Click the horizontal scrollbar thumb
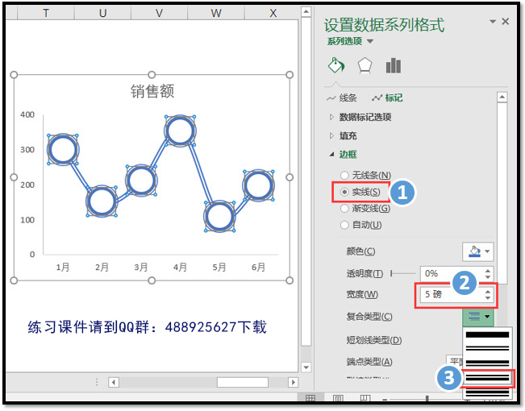The height and width of the screenshot is (411, 525). click(x=243, y=382)
